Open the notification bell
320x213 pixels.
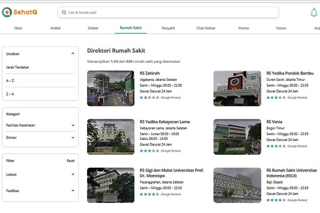pyautogui.click(x=314, y=12)
